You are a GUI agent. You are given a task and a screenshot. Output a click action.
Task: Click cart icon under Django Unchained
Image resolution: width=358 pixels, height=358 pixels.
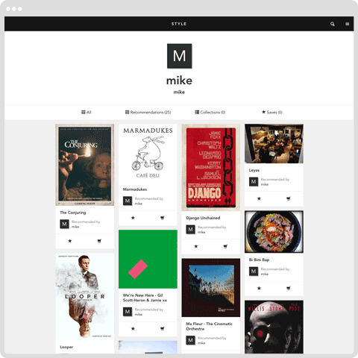[x=225, y=246]
